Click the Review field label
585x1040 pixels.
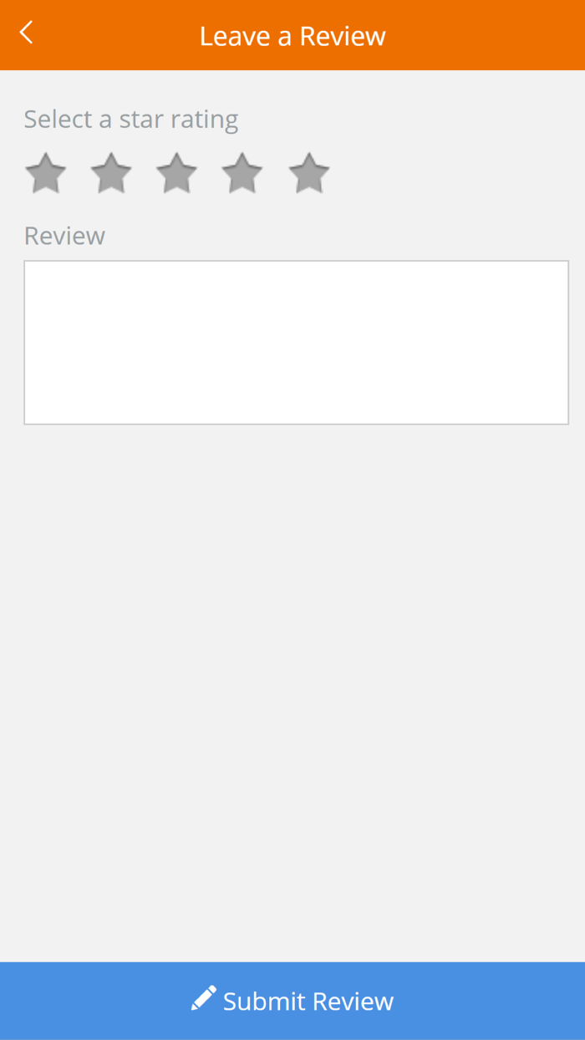click(64, 236)
